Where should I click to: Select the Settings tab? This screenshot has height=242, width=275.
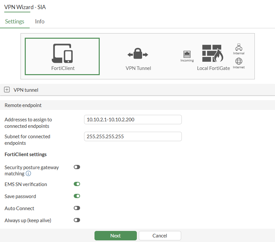click(x=15, y=21)
